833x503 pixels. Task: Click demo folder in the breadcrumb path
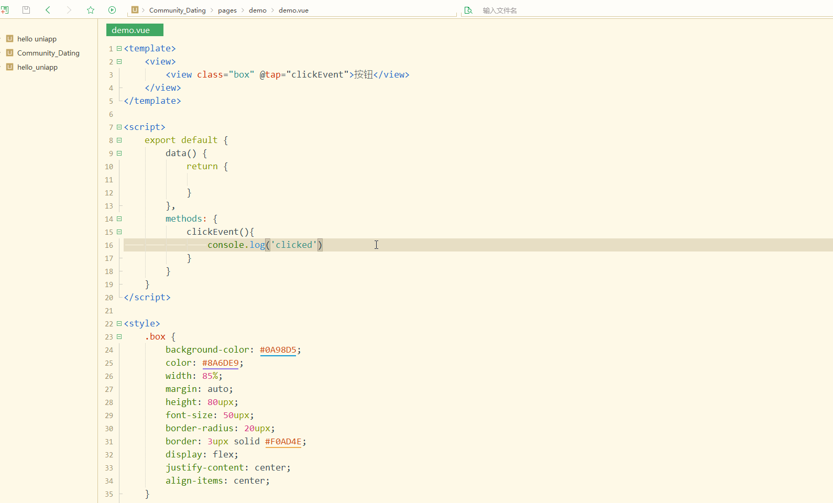(258, 10)
